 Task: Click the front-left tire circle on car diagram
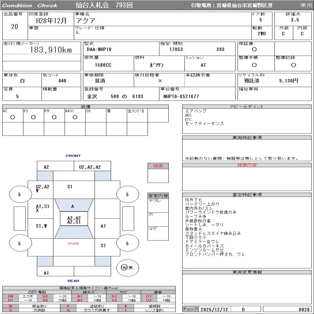coord(19,194)
